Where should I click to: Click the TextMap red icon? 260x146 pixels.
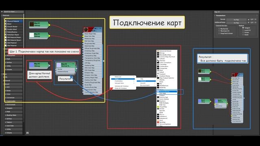(158, 122)
